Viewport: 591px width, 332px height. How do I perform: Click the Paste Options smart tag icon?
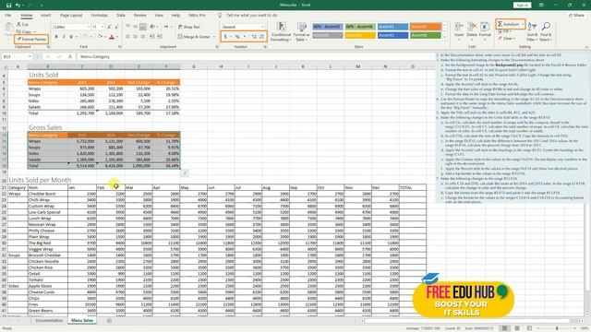pos(185,173)
